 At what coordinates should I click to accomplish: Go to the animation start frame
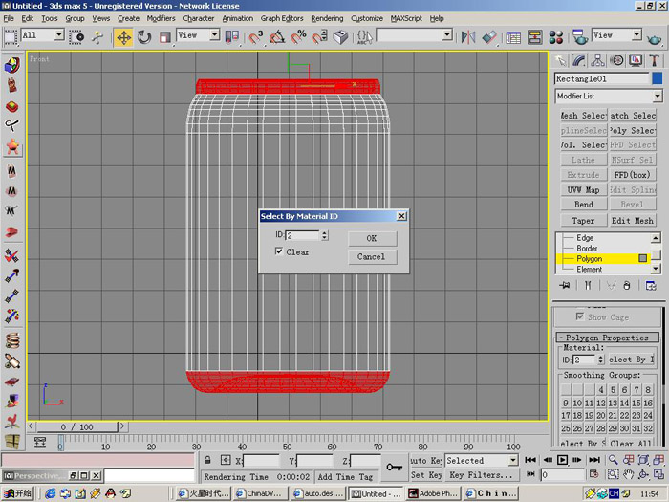pyautogui.click(x=530, y=460)
